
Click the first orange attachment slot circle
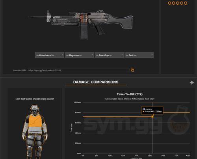(169, 3)
